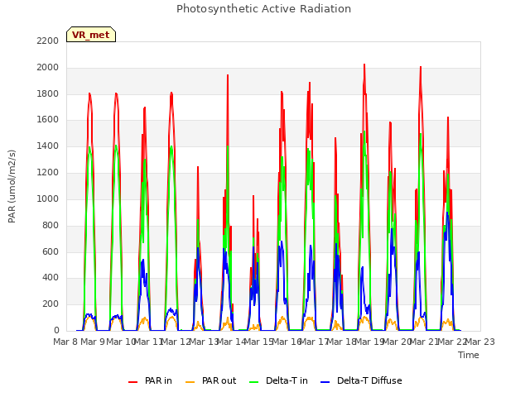Screen dimensions: 530x397
Task: Click the Photosynthetic Active Radiation chart title
Action: click(263, 9)
